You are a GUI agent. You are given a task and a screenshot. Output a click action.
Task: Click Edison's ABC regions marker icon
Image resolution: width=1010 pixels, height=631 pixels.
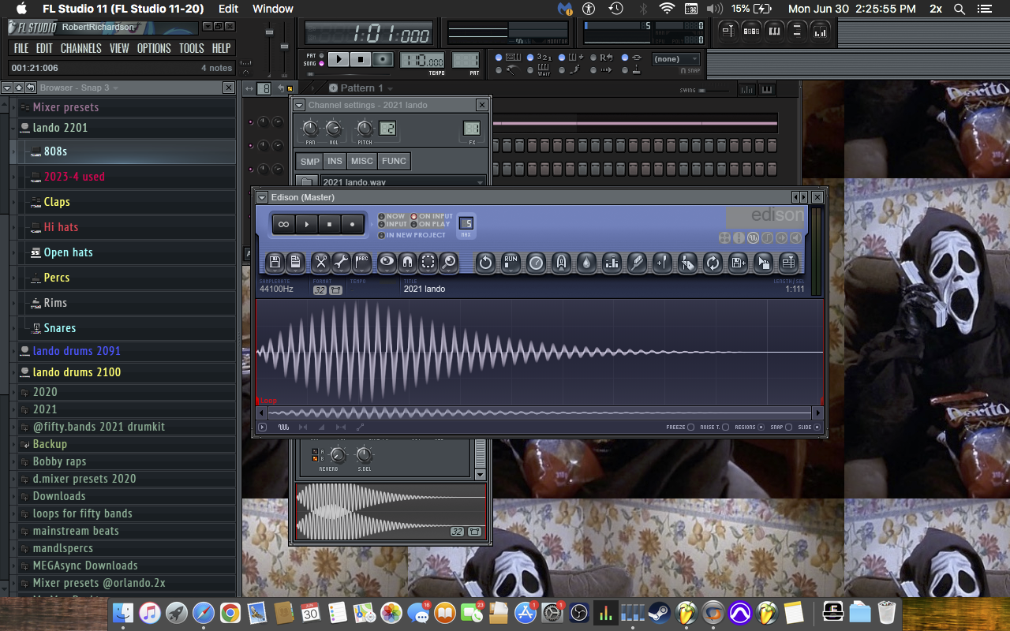click(361, 263)
